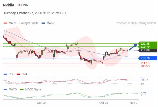The height and width of the screenshot is (107, 158).
Task: Click the Nov 2 date axis label
Action: tap(134, 103)
